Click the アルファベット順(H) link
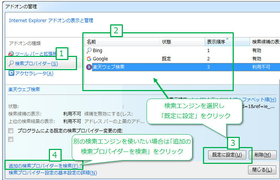 tap(255, 100)
